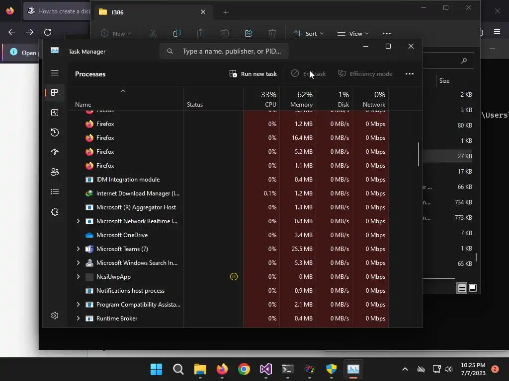This screenshot has width=509, height=381.
Task: Select Microsoft (R) Aggregator Host process
Action: tap(228, 207)
